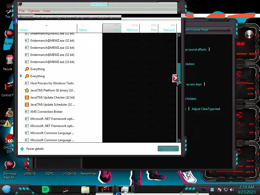Switch to the App history tab

[x=63, y=18]
